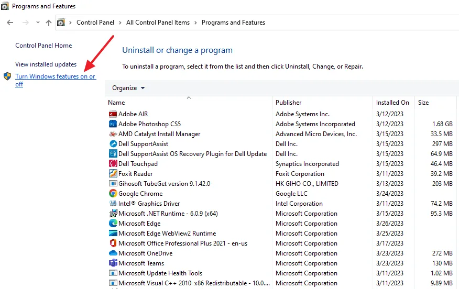Go back with the left arrow button
The height and width of the screenshot is (289, 459).
10,23
